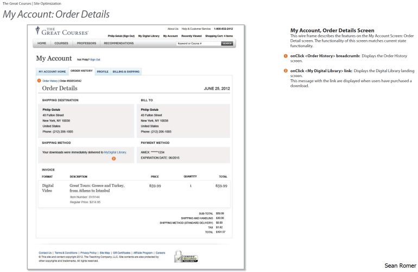This screenshot has height=272, width=418.
Task: Select the ORDER HISTORY tab
Action: point(81,71)
